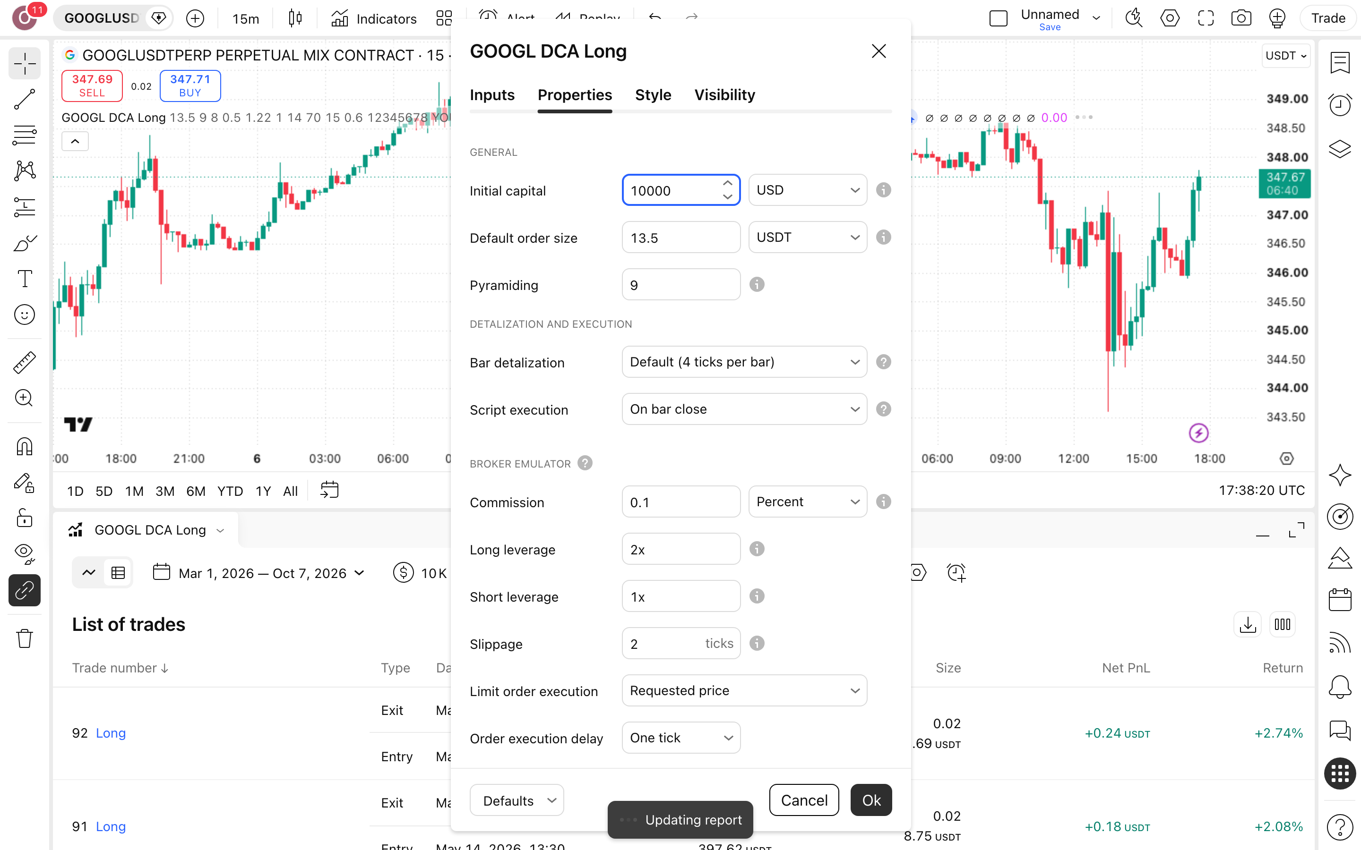This screenshot has width=1361, height=850.
Task: Open the Properties tab
Action: pyautogui.click(x=575, y=95)
